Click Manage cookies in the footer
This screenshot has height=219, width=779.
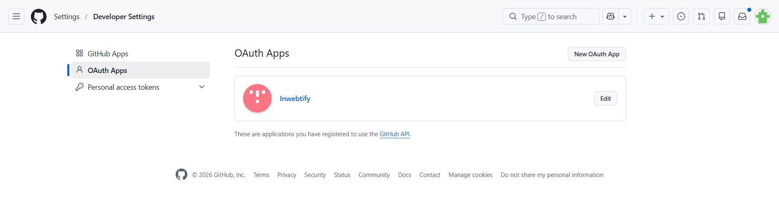470,175
